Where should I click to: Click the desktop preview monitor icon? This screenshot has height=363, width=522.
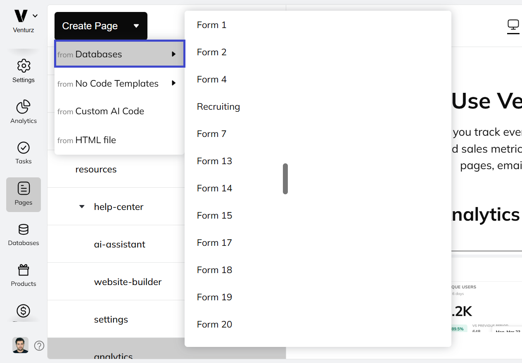513,26
